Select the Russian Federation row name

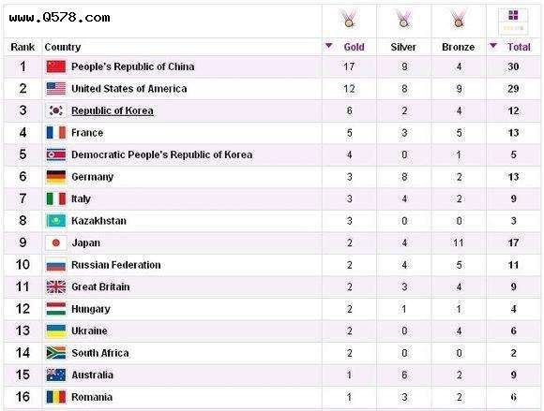click(116, 265)
